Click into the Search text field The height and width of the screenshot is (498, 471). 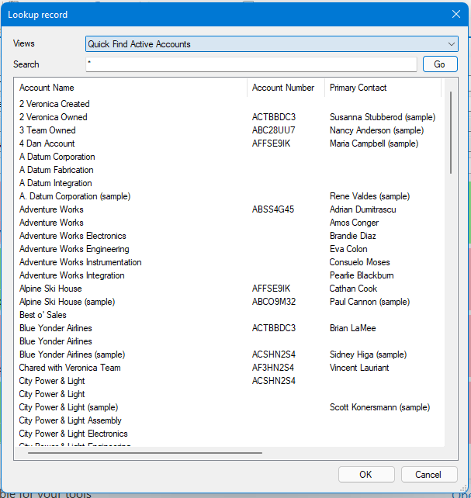[251, 64]
